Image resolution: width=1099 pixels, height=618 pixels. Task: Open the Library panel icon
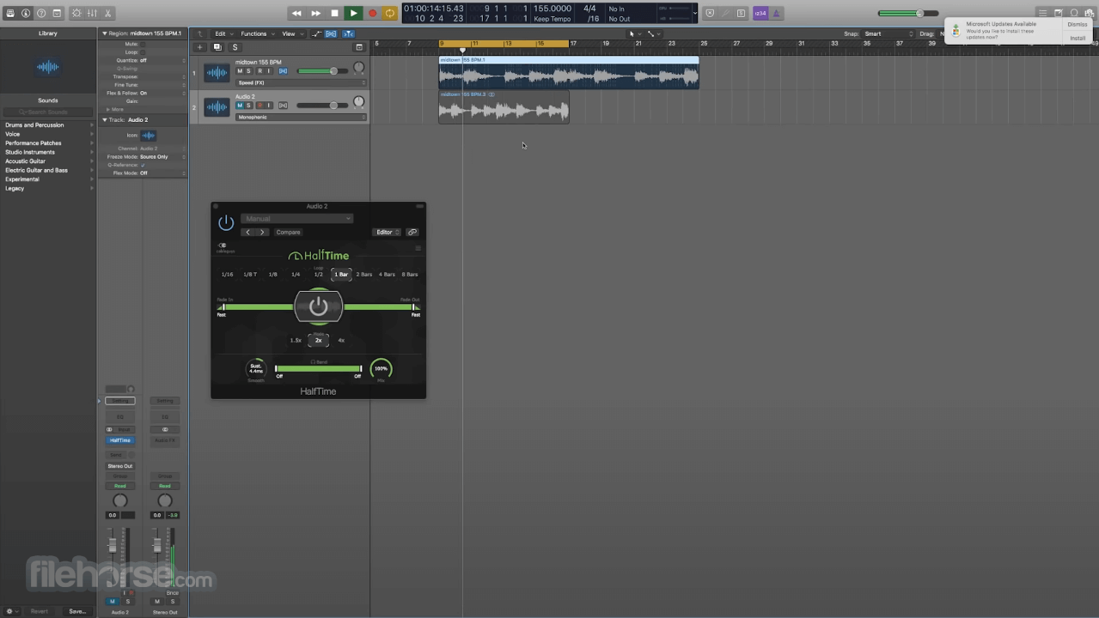[x=10, y=13]
